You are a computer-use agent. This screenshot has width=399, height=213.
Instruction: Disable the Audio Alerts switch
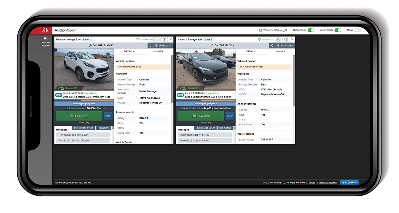(x=338, y=30)
